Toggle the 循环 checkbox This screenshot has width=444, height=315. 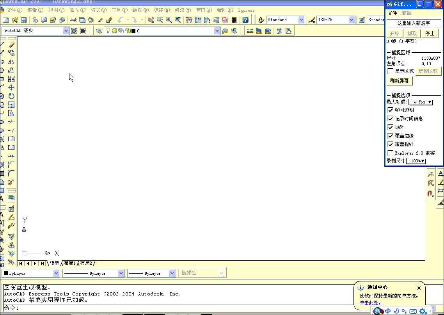click(390, 127)
